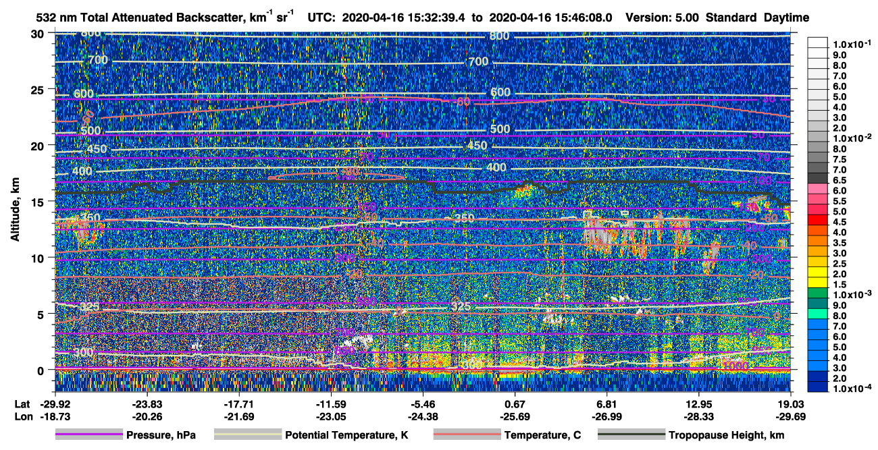Click the Tropopause Height, km legend swatch

click(x=631, y=435)
